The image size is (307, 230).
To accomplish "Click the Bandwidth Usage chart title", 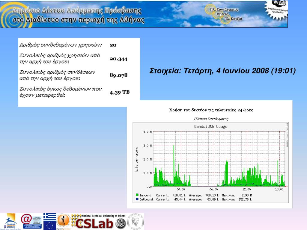I will click(x=211, y=127).
